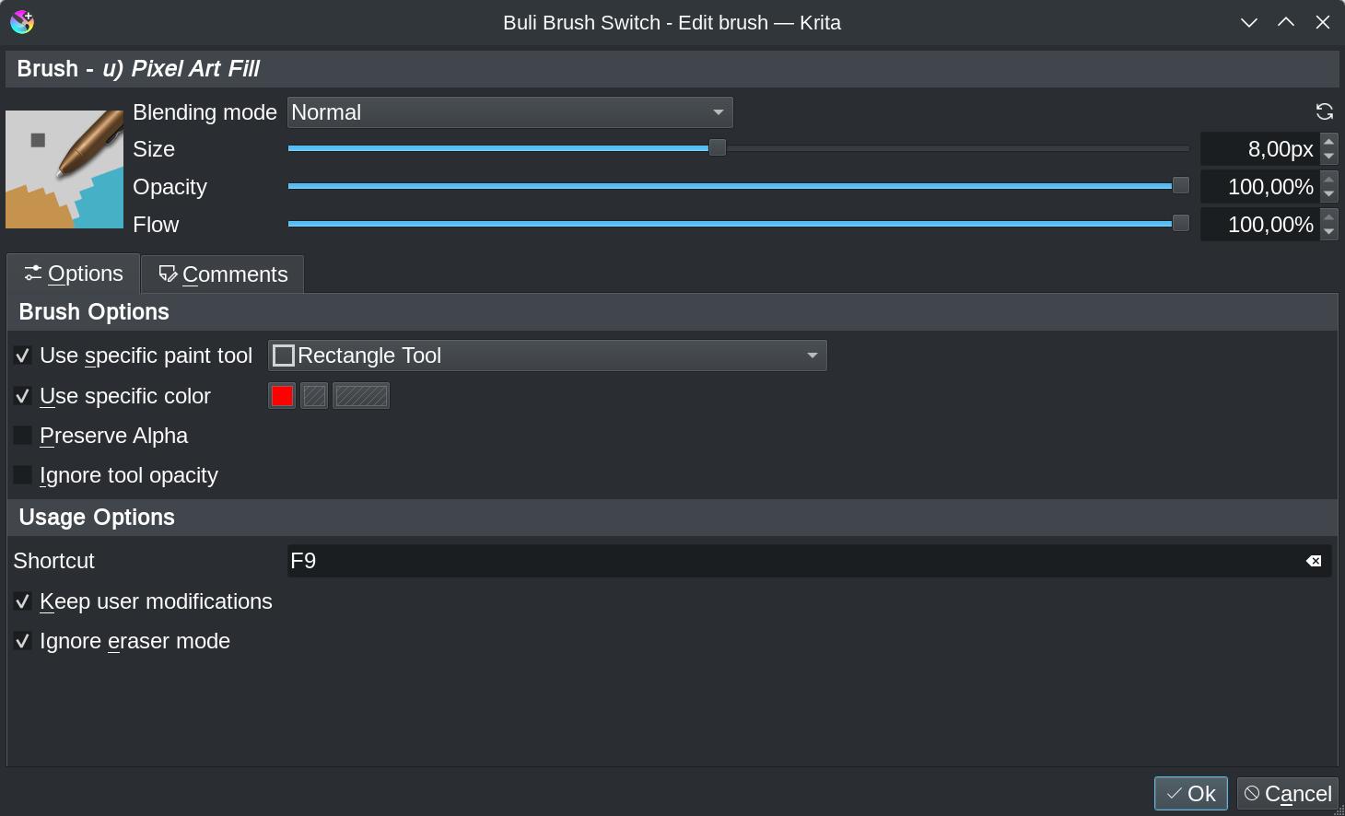Toggle Ignore eraser mode checkbox
The height and width of the screenshot is (816, 1345).
(x=23, y=641)
